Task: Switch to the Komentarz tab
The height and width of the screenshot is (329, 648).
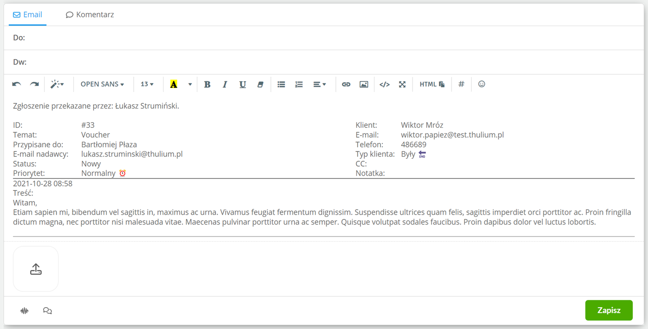Action: [x=90, y=14]
